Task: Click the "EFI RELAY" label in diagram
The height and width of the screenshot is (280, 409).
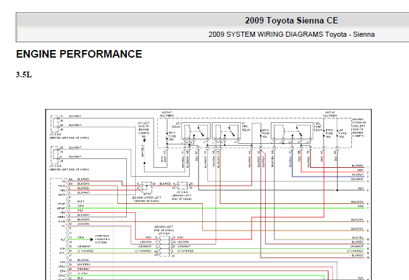Action: pos(176,125)
